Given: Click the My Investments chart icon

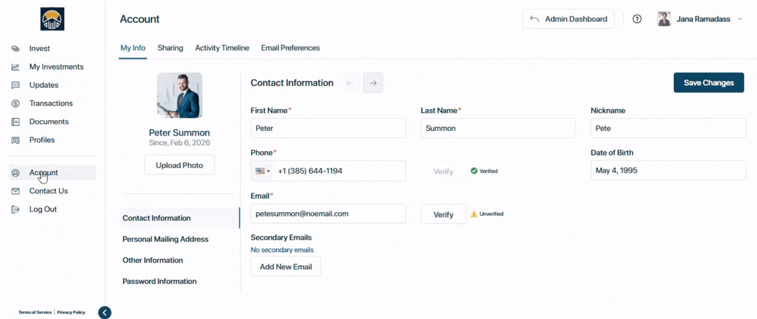Looking at the screenshot, I should tap(16, 67).
